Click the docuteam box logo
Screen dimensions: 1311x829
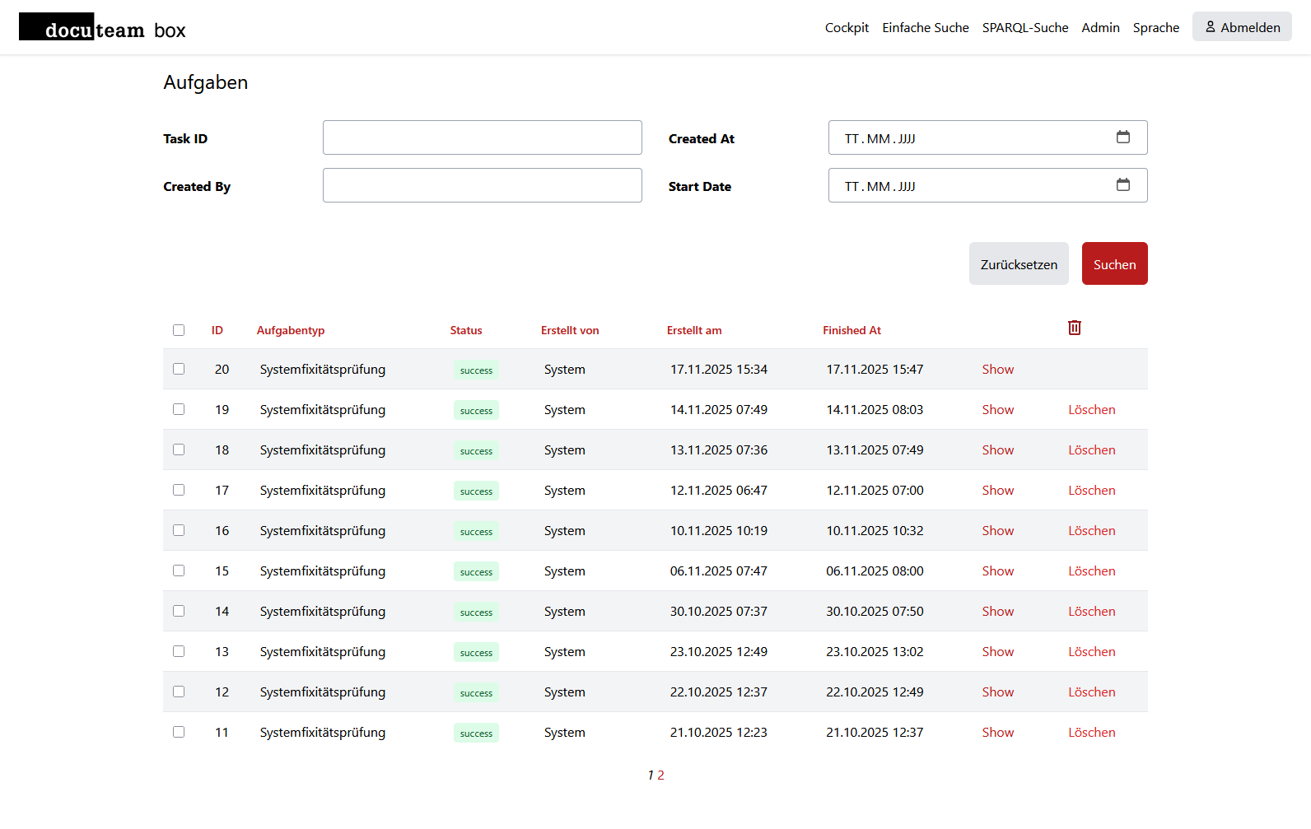coord(103,29)
